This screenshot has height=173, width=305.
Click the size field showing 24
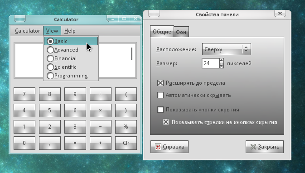tap(210, 63)
